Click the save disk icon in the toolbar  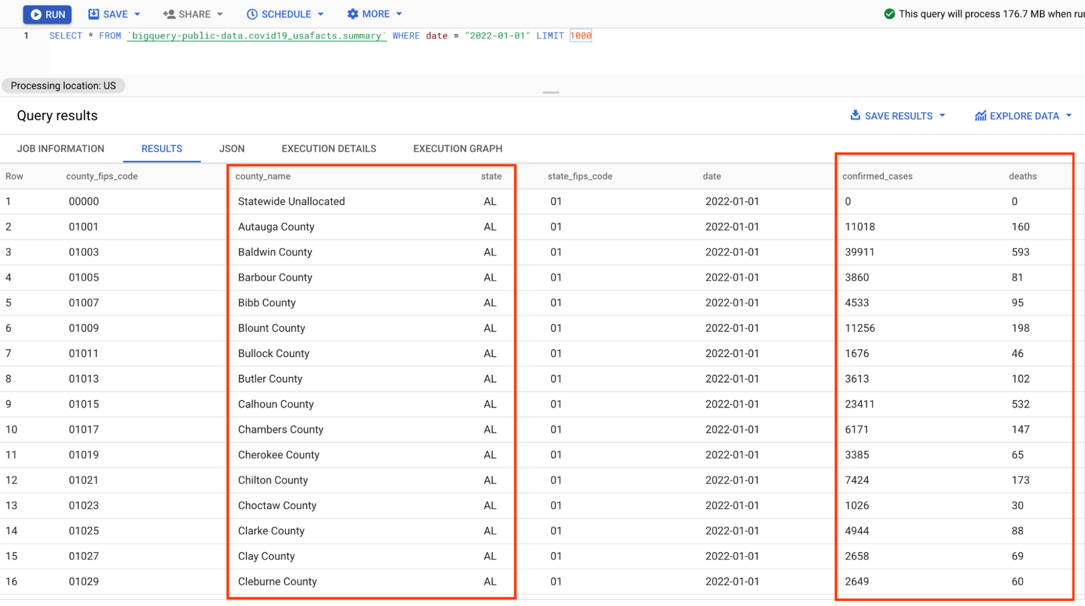pyautogui.click(x=93, y=14)
